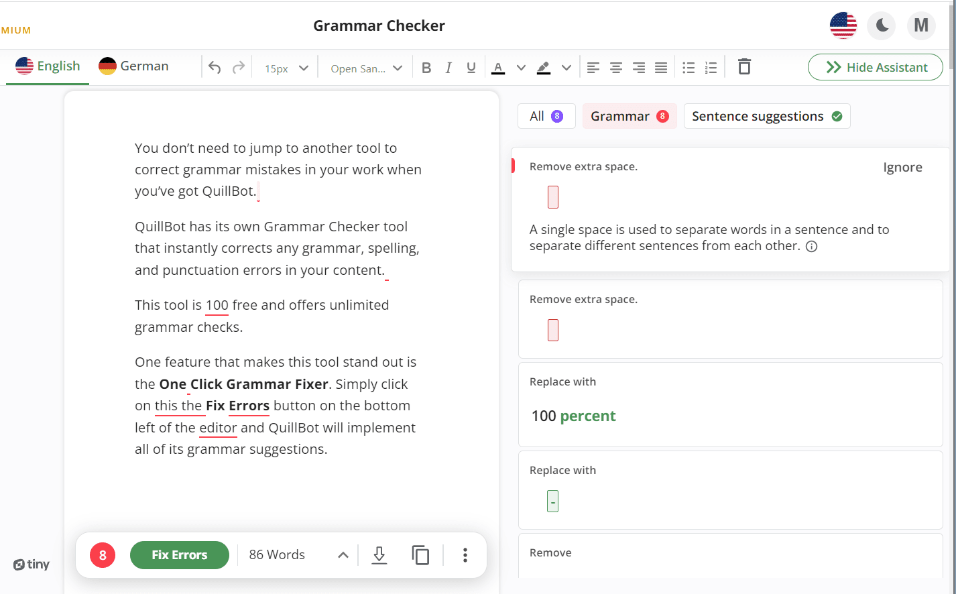Redo the last edit
The height and width of the screenshot is (594, 956).
tap(239, 68)
